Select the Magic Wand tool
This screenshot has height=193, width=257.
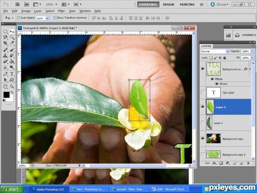click(12, 37)
